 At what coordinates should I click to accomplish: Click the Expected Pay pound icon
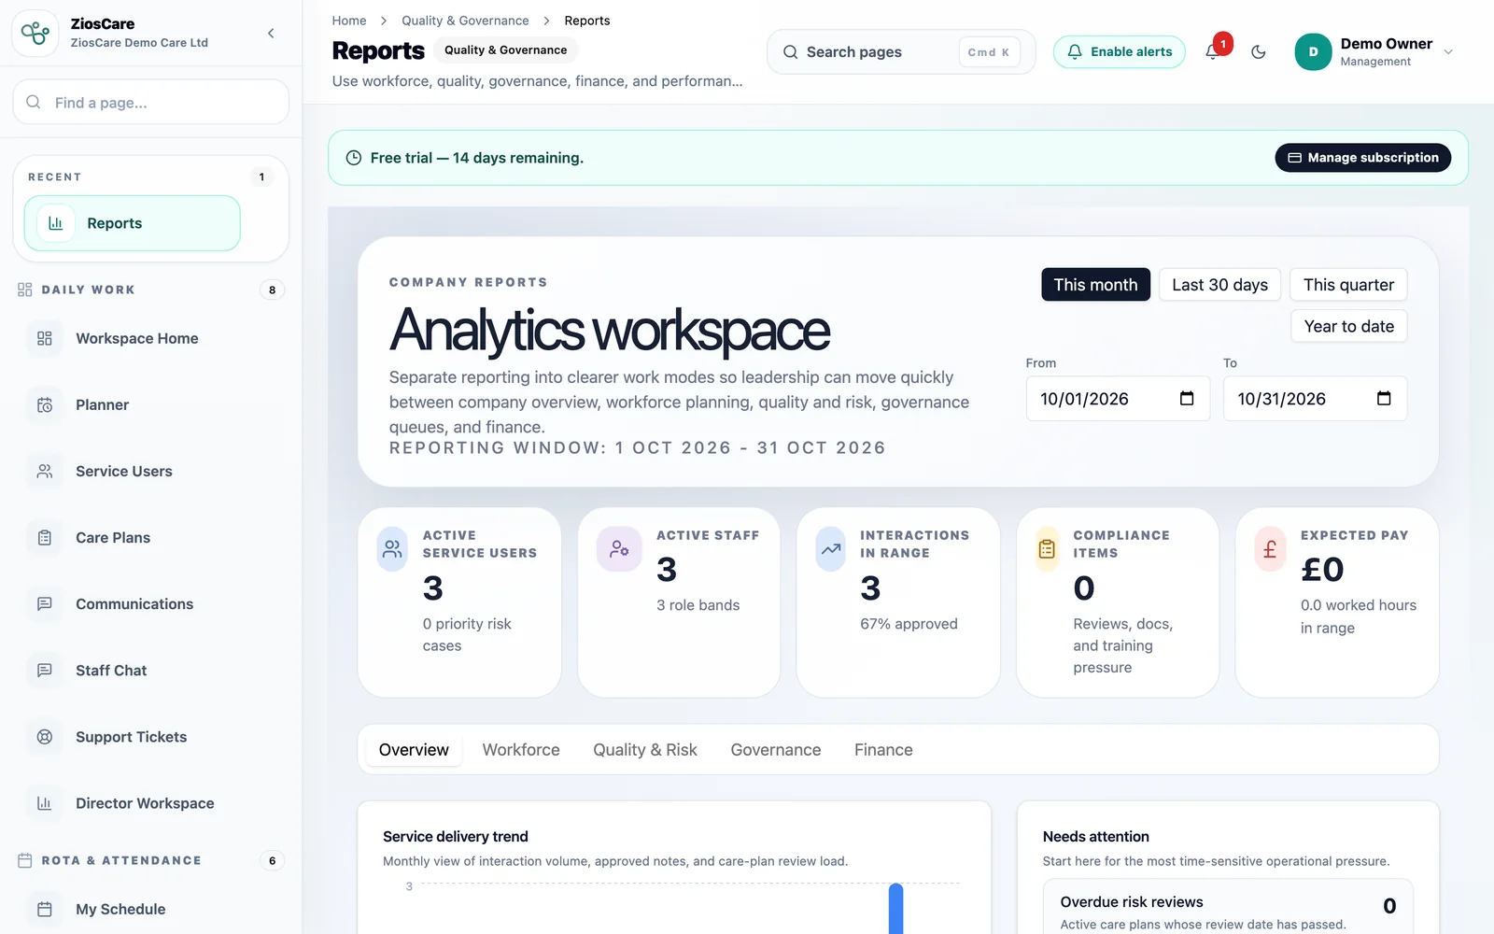pyautogui.click(x=1270, y=549)
